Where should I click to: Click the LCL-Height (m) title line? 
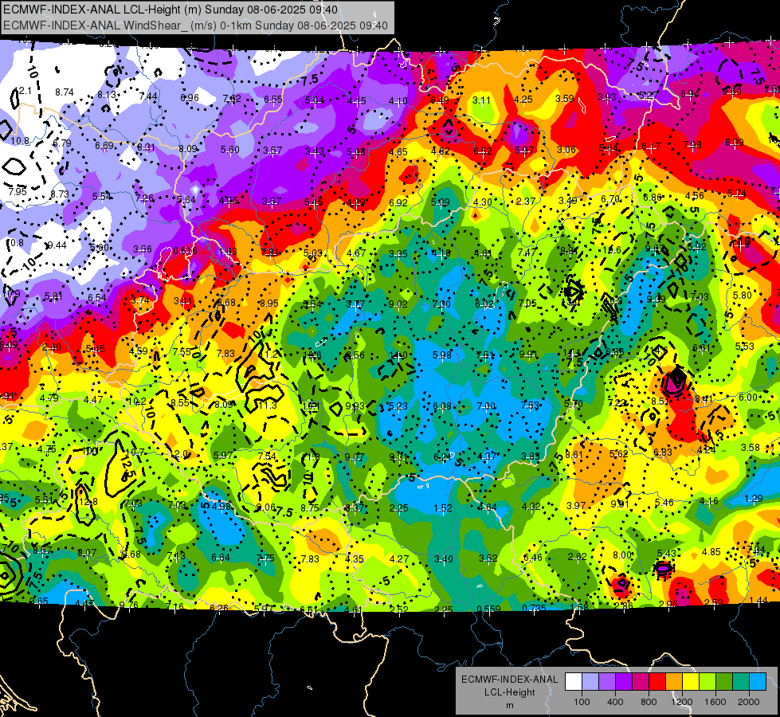pyautogui.click(x=171, y=10)
